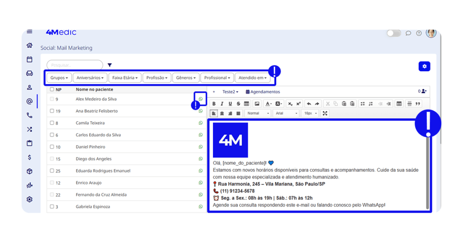This screenshot has height=243, width=463.
Task: Click the text color picker button
Action: tap(268, 104)
